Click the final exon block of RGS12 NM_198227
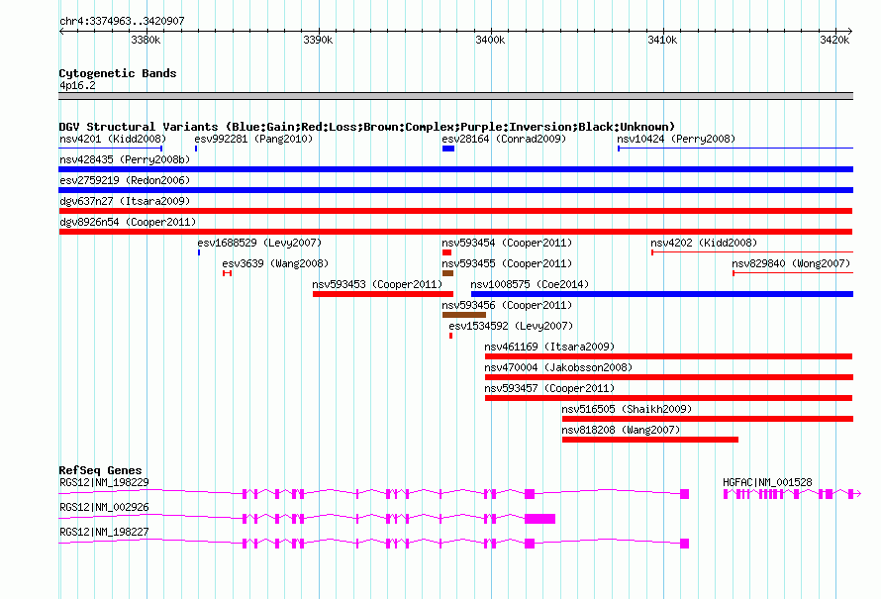The height and width of the screenshot is (599, 881). click(x=684, y=544)
